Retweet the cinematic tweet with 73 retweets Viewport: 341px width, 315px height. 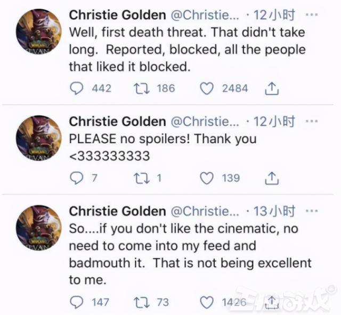point(141,302)
